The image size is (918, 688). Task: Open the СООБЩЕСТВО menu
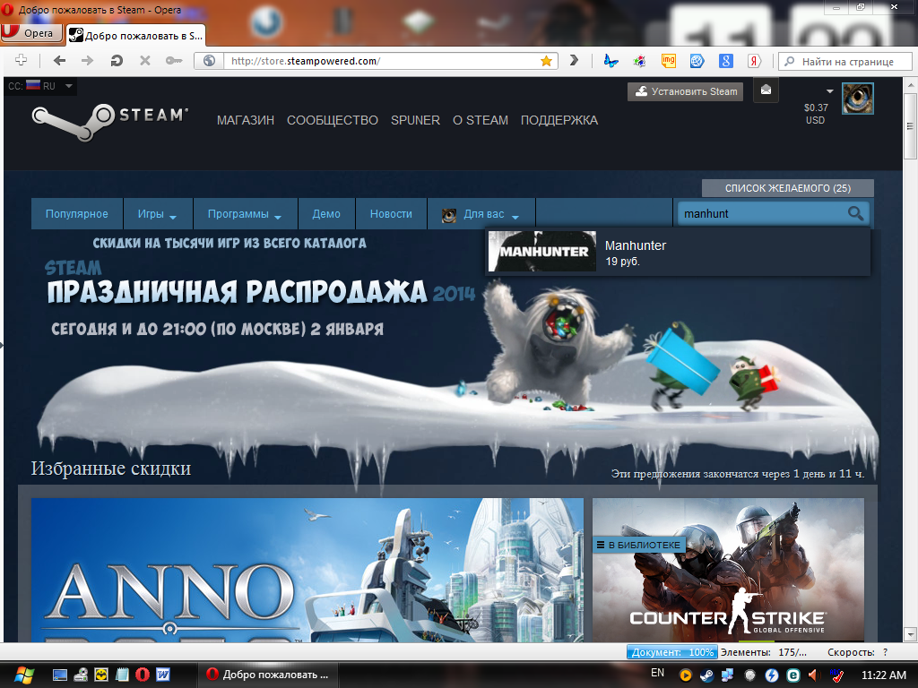332,120
